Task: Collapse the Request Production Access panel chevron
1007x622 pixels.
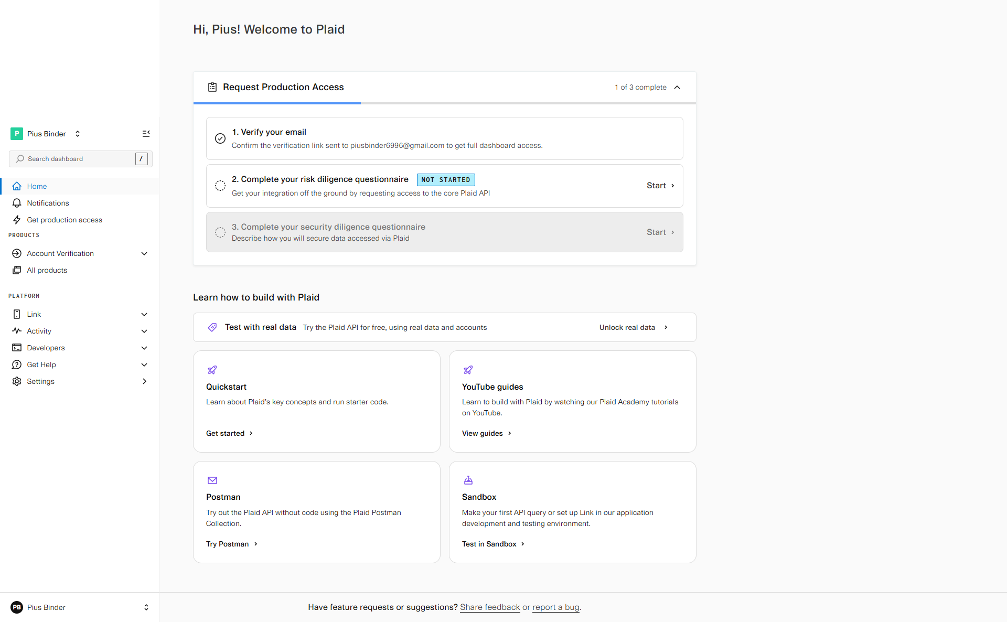Action: [x=677, y=87]
